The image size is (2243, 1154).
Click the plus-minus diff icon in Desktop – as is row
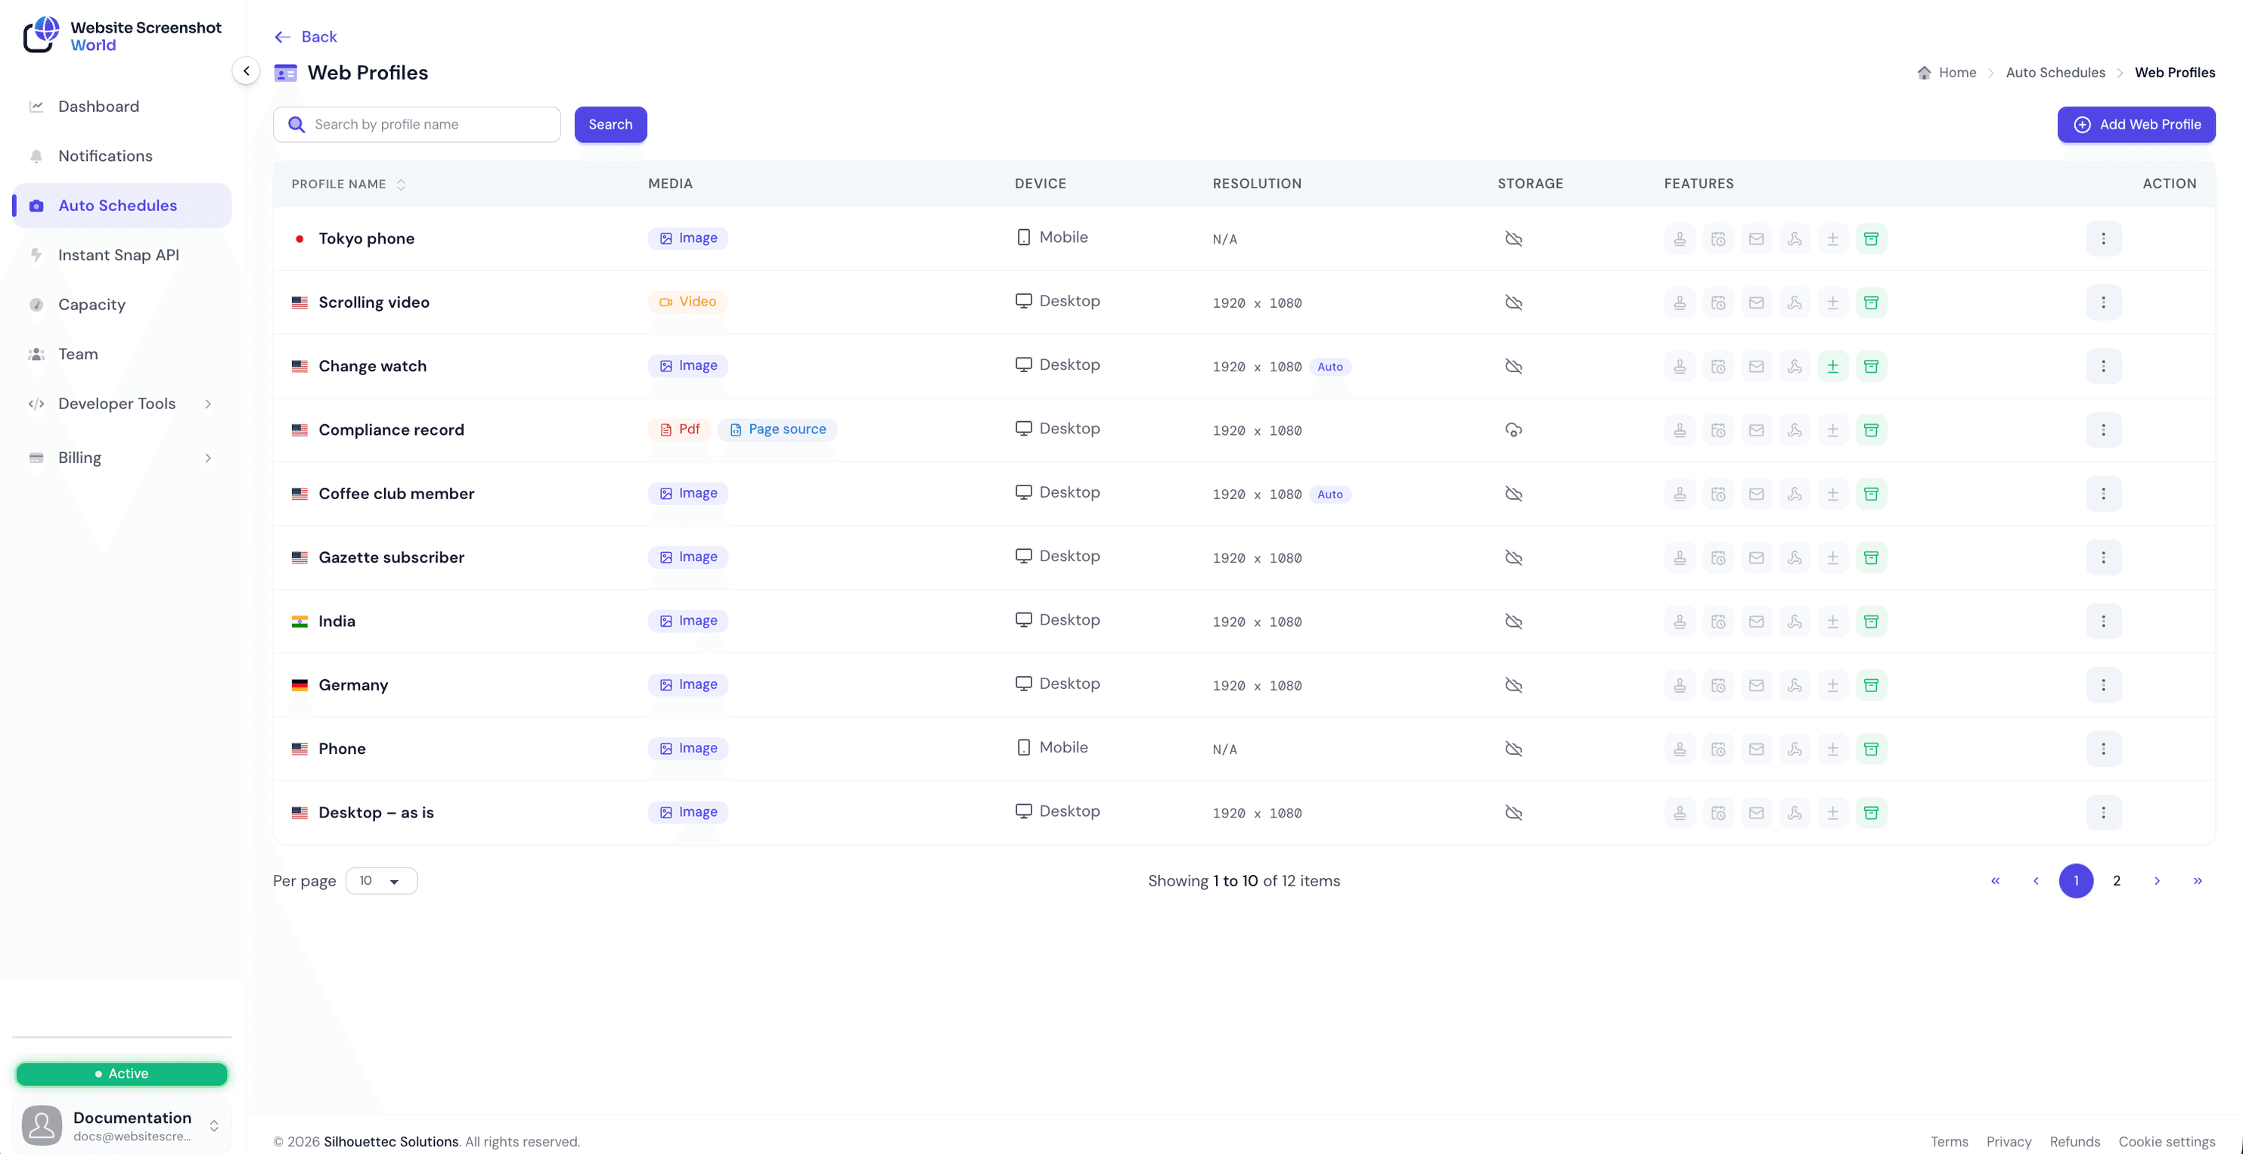[1833, 813]
